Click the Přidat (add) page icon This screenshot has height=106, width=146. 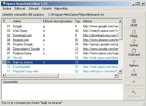coord(134,32)
